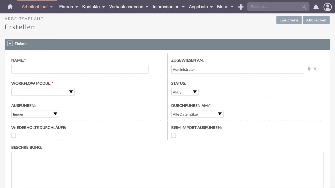This screenshot has width=335, height=188.
Task: Enable the Wiederholte Durchläufe checkbox
Action: tap(14, 135)
